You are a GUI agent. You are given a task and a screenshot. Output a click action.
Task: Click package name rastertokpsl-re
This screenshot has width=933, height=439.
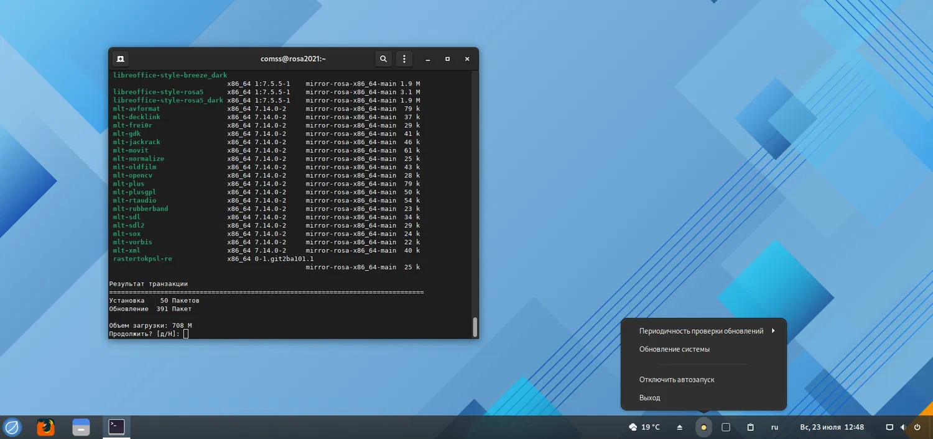pos(142,259)
